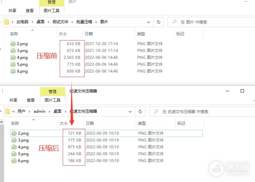Select the 186 KB size cell
255x182 pixels.
(x=74, y=161)
